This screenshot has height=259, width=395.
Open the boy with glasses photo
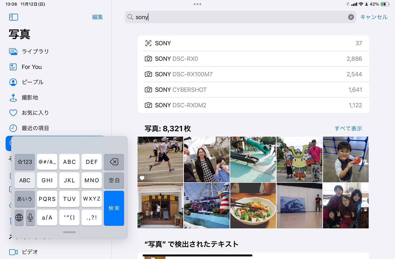[x=346, y=159]
